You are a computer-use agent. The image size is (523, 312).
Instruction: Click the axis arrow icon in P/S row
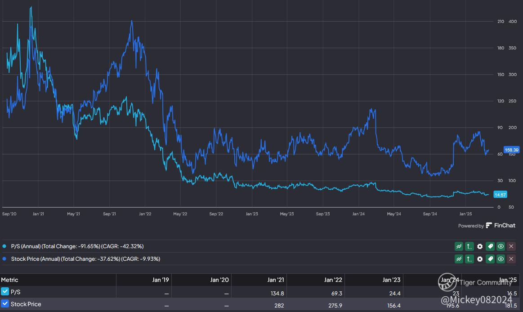tap(469, 246)
